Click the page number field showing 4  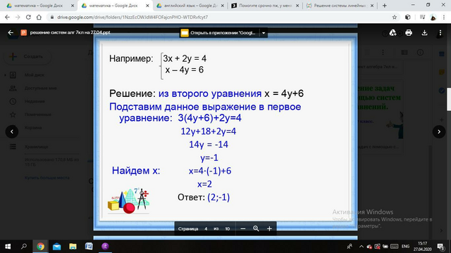pos(206,228)
